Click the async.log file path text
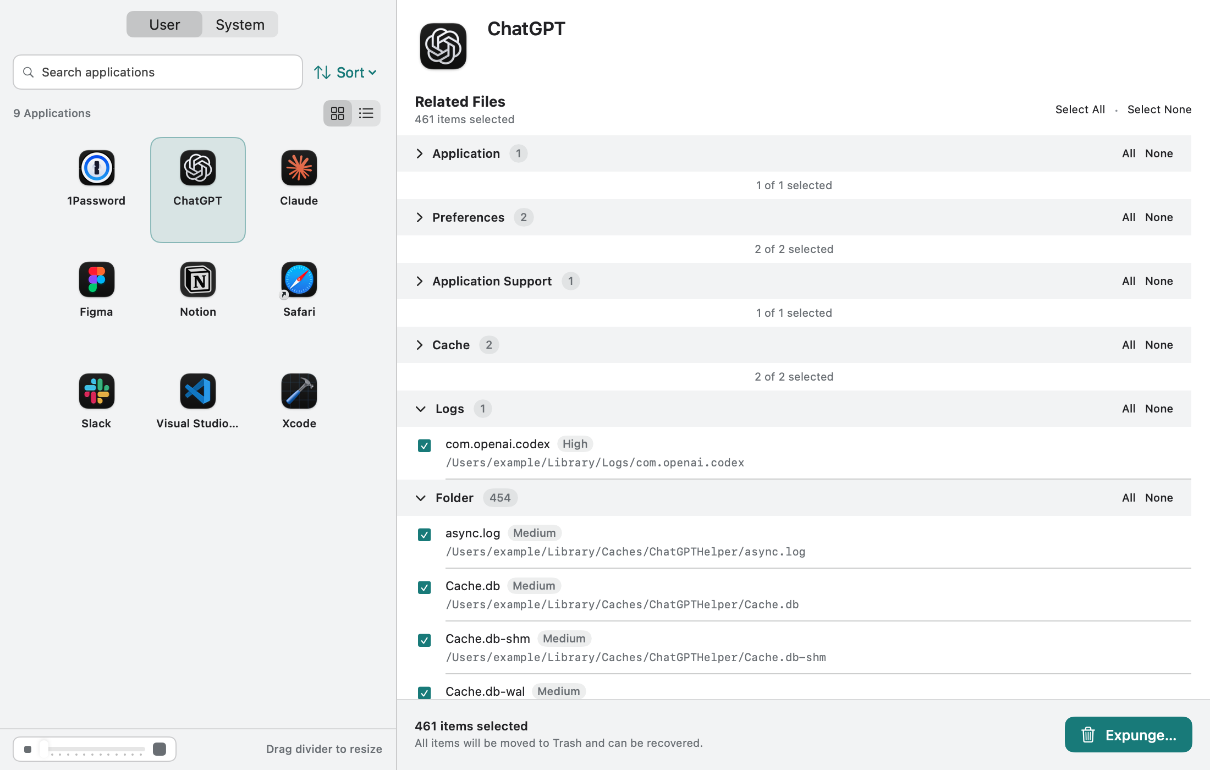This screenshot has height=770, width=1210. click(625, 552)
